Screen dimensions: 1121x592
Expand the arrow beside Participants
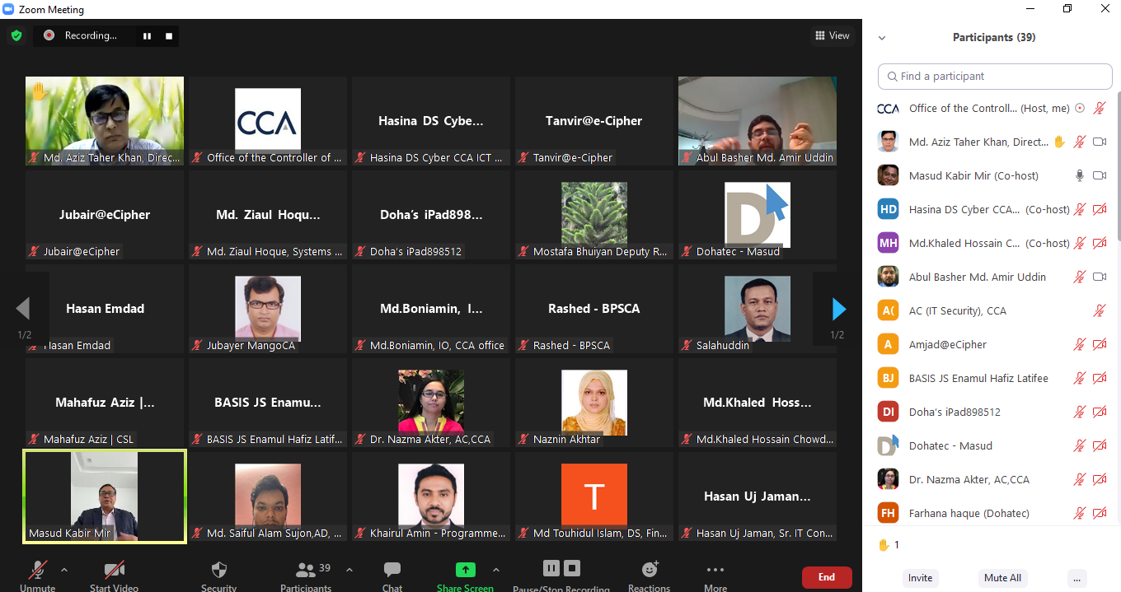pyautogui.click(x=349, y=570)
